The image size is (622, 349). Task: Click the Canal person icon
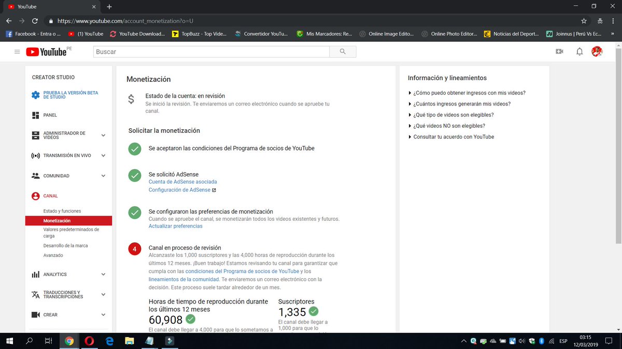tap(35, 196)
